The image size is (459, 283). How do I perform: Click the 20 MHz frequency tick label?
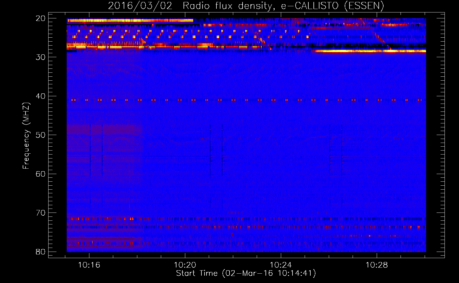(41, 18)
